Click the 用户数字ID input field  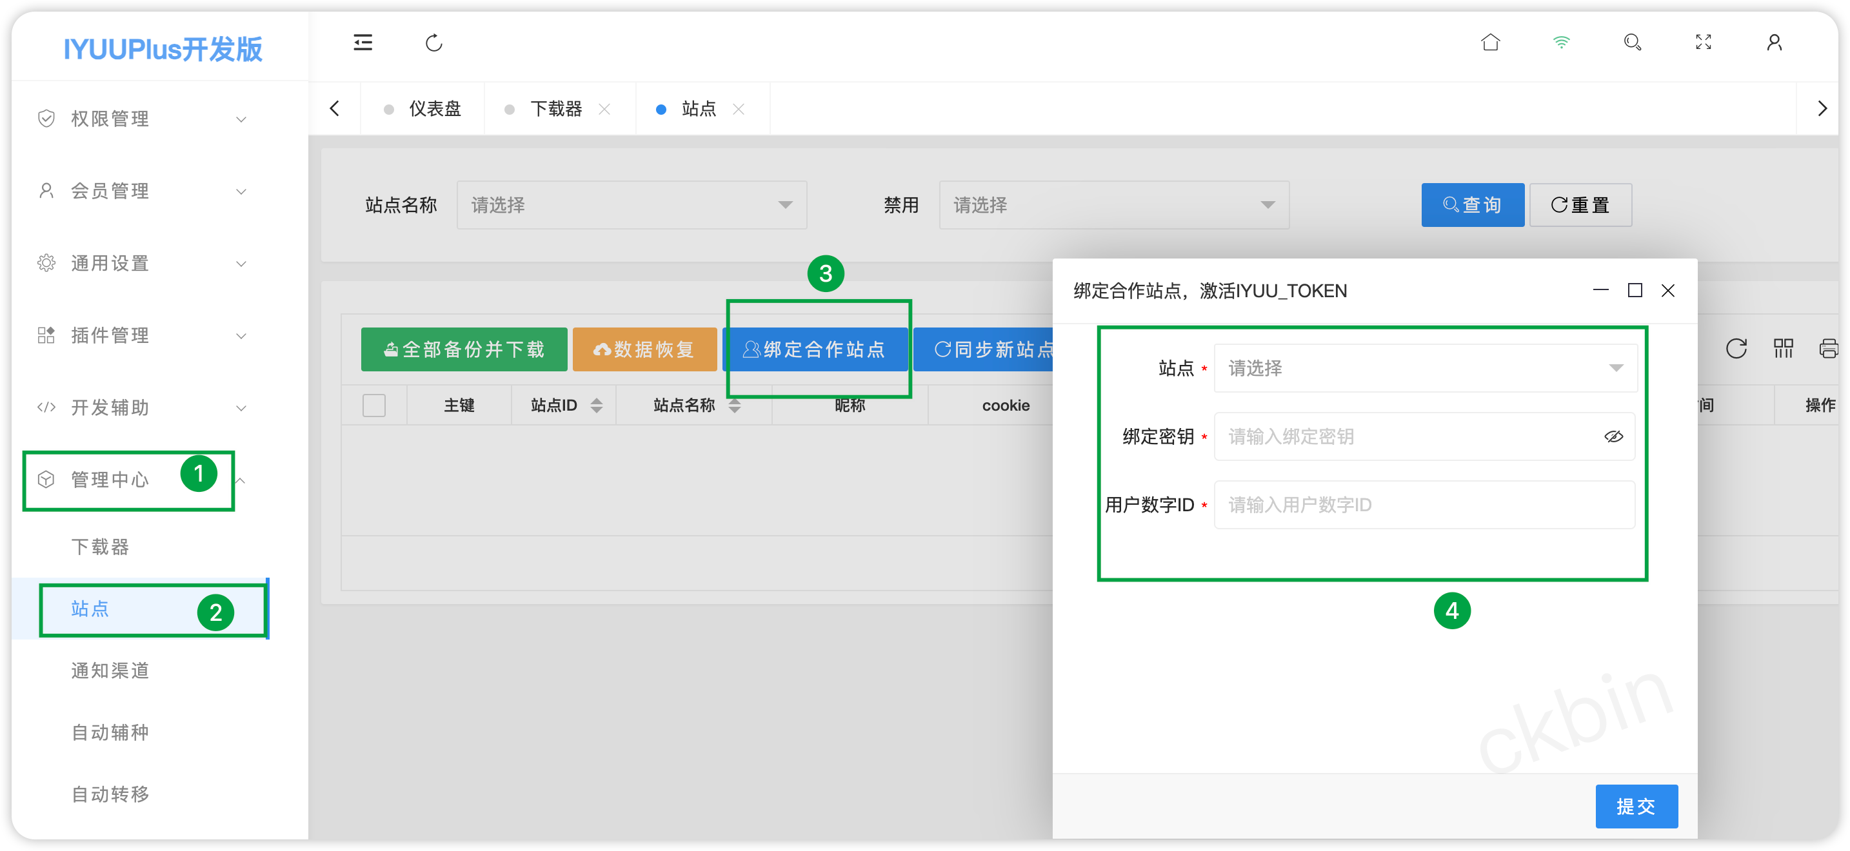click(1424, 505)
